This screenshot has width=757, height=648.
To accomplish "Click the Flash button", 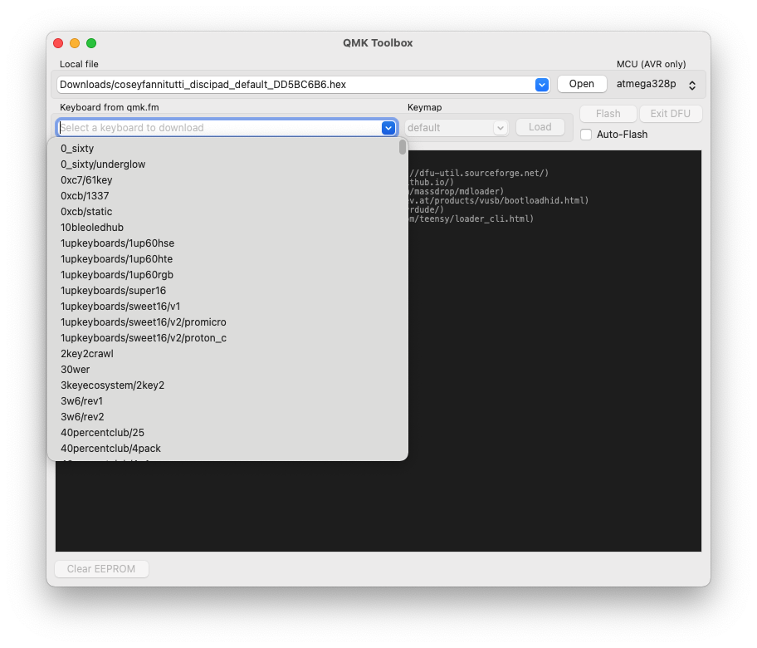I will [x=608, y=114].
